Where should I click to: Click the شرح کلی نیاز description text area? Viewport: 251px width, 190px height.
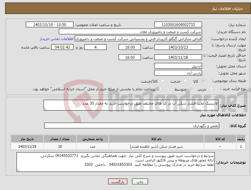coord(131,105)
